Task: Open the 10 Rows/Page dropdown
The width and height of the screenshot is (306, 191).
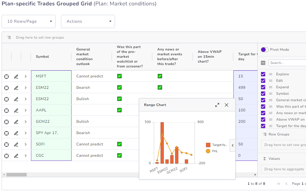Action: coord(29,21)
